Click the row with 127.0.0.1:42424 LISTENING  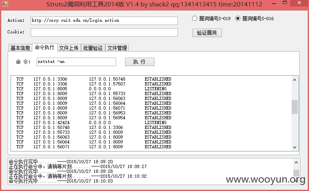pyautogui.click(x=92, y=122)
